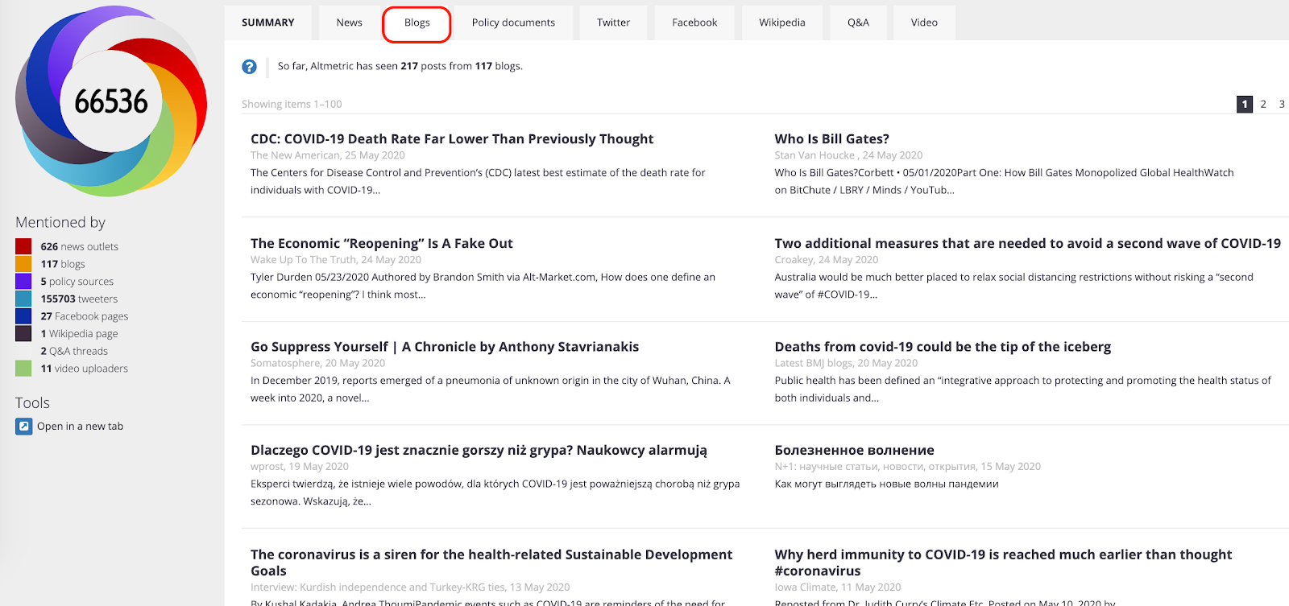Screen dimensions: 1289x606
Task: Return to the SUMMARY tab
Action: click(268, 23)
